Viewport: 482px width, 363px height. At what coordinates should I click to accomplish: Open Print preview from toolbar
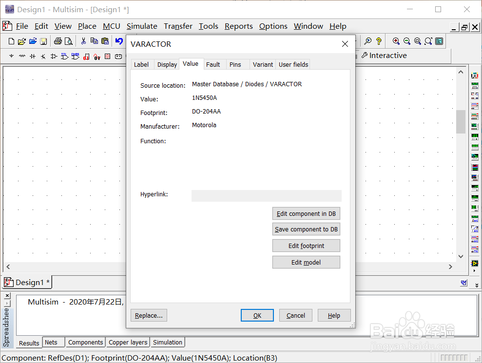click(x=69, y=41)
